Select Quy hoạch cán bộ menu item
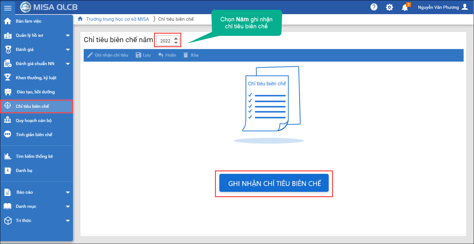The image size is (474, 244). 34,120
